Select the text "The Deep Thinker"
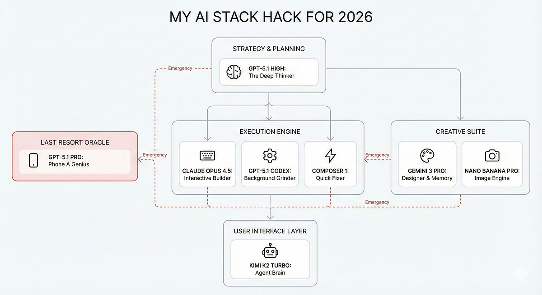The image size is (542, 295). (x=271, y=76)
